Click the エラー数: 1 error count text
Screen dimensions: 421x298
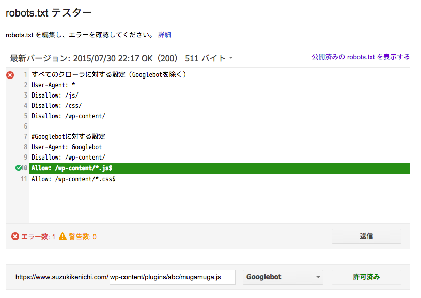[x=38, y=237]
